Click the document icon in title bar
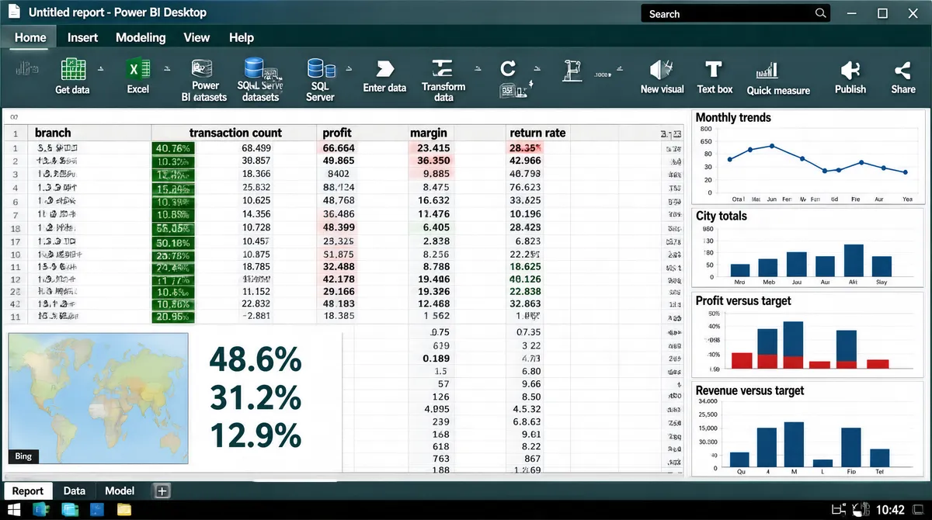 [x=14, y=12]
